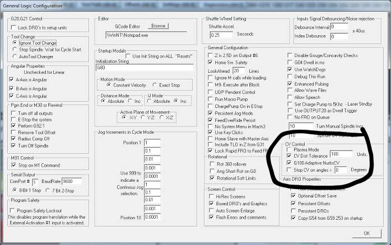Click the Initialization String G80 field

[145, 68]
